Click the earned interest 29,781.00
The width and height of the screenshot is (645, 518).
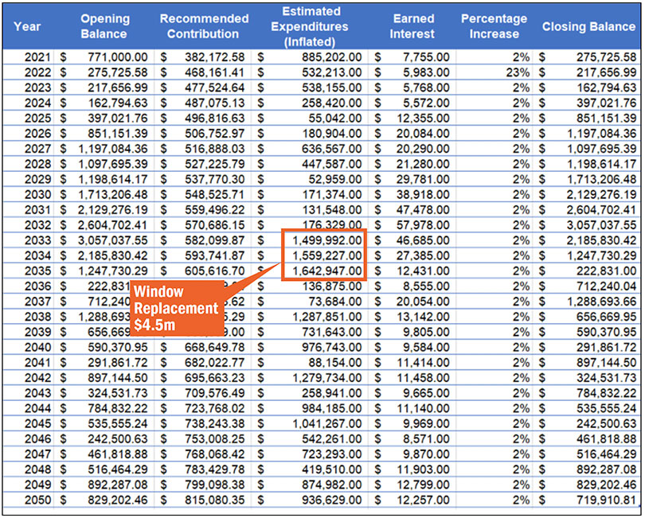coord(423,179)
